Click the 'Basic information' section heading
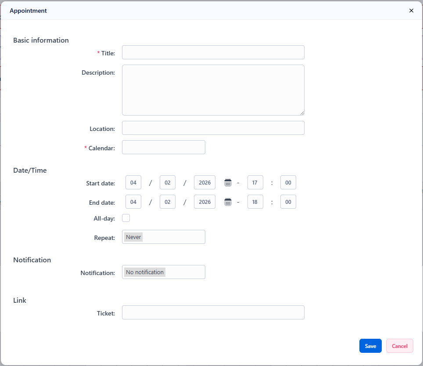The image size is (423, 366). point(41,40)
